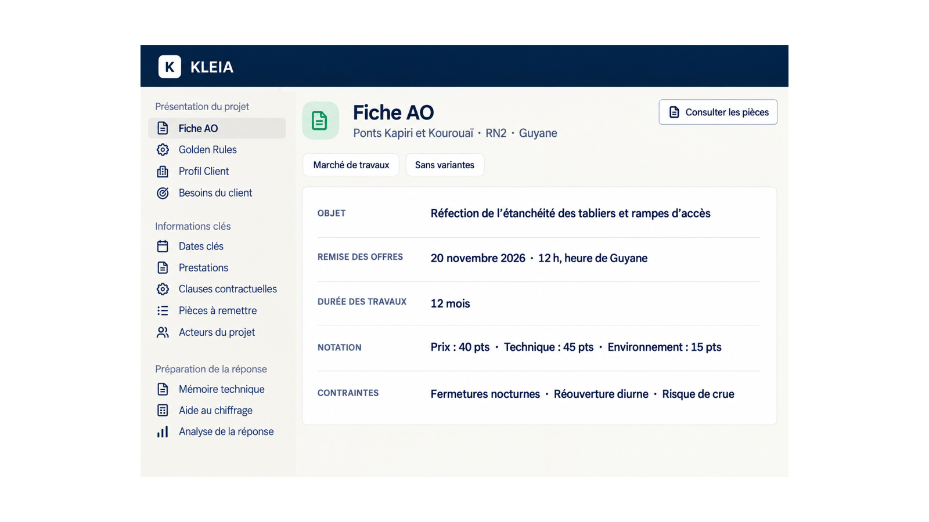Click the Marché de travaux tag
929x522 pixels.
coord(351,165)
